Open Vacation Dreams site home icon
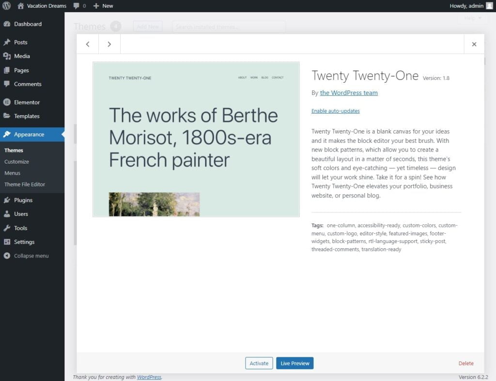Viewport: 496px width, 381px height. [x=20, y=6]
